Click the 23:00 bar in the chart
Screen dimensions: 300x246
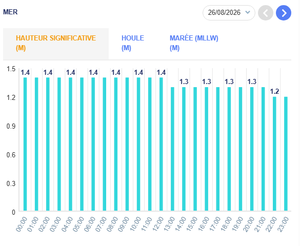coord(286,154)
